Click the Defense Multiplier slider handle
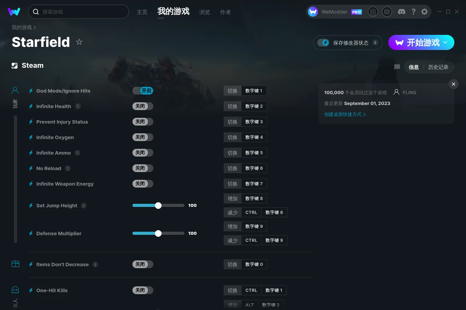The width and height of the screenshot is (466, 310). 158,233
